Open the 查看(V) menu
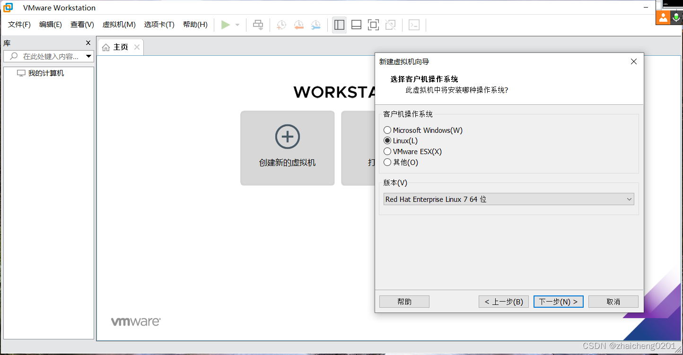This screenshot has height=355, width=683. [82, 25]
